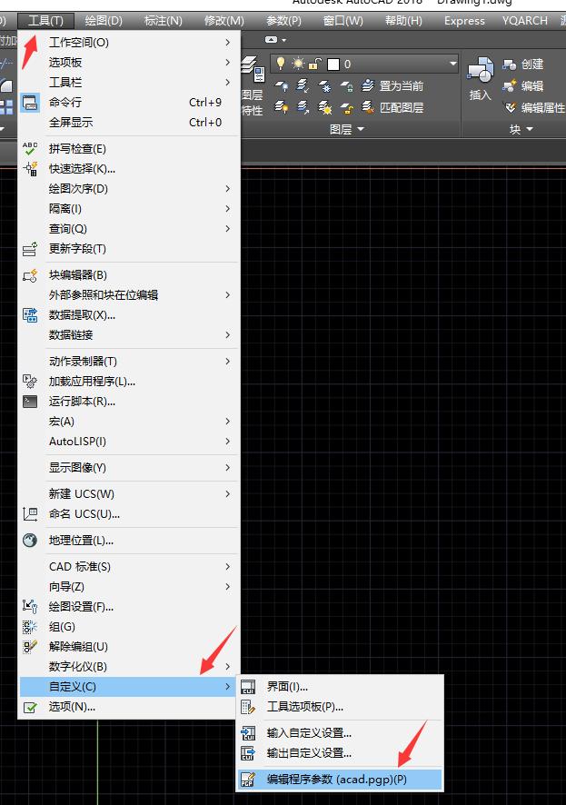Click the 组(G) group icon
Image resolution: width=566 pixels, height=805 pixels.
pos(30,626)
